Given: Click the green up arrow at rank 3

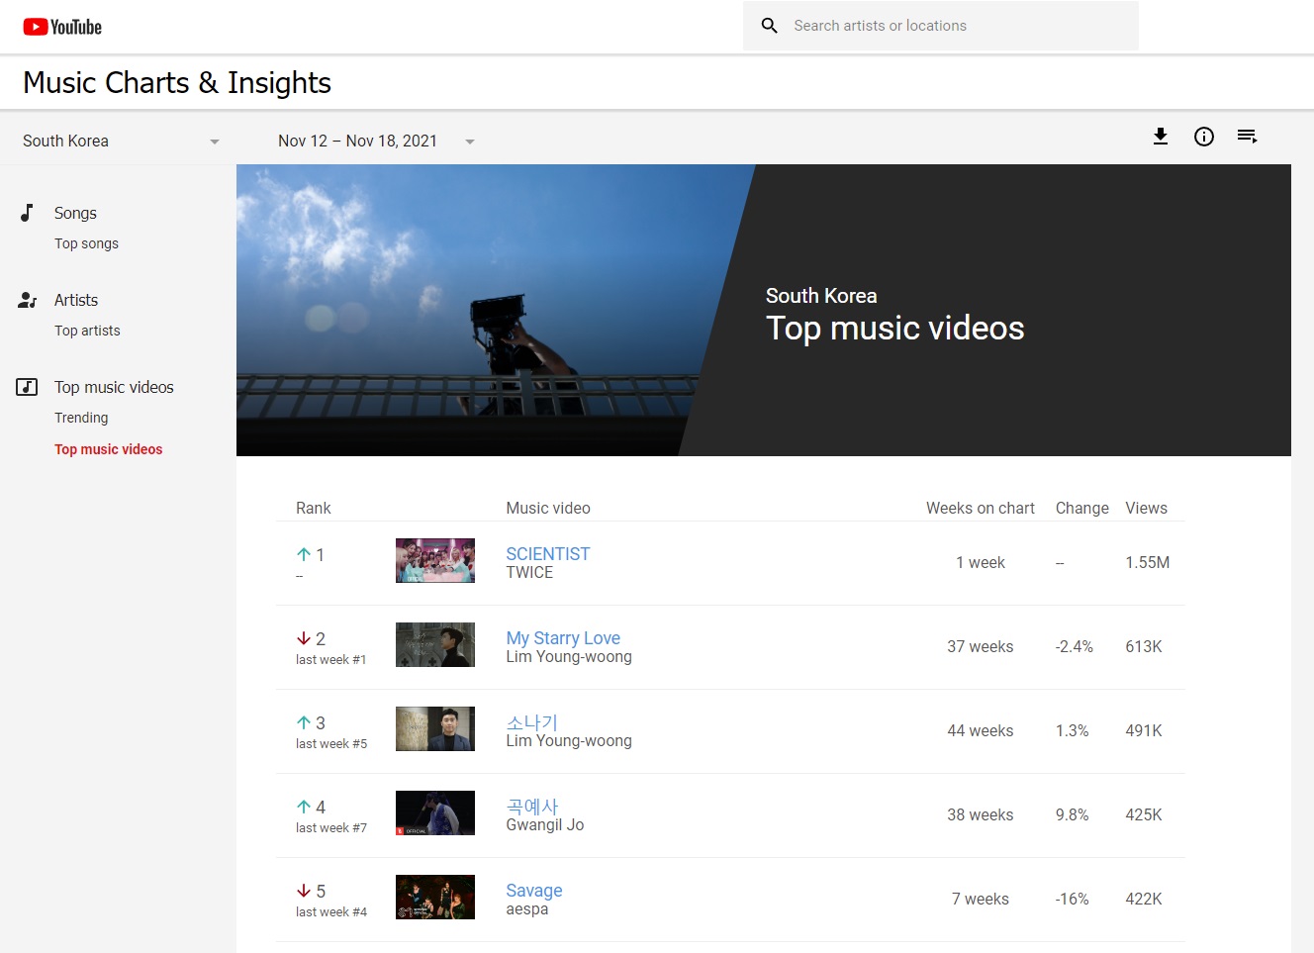Looking at the screenshot, I should pyautogui.click(x=304, y=722).
